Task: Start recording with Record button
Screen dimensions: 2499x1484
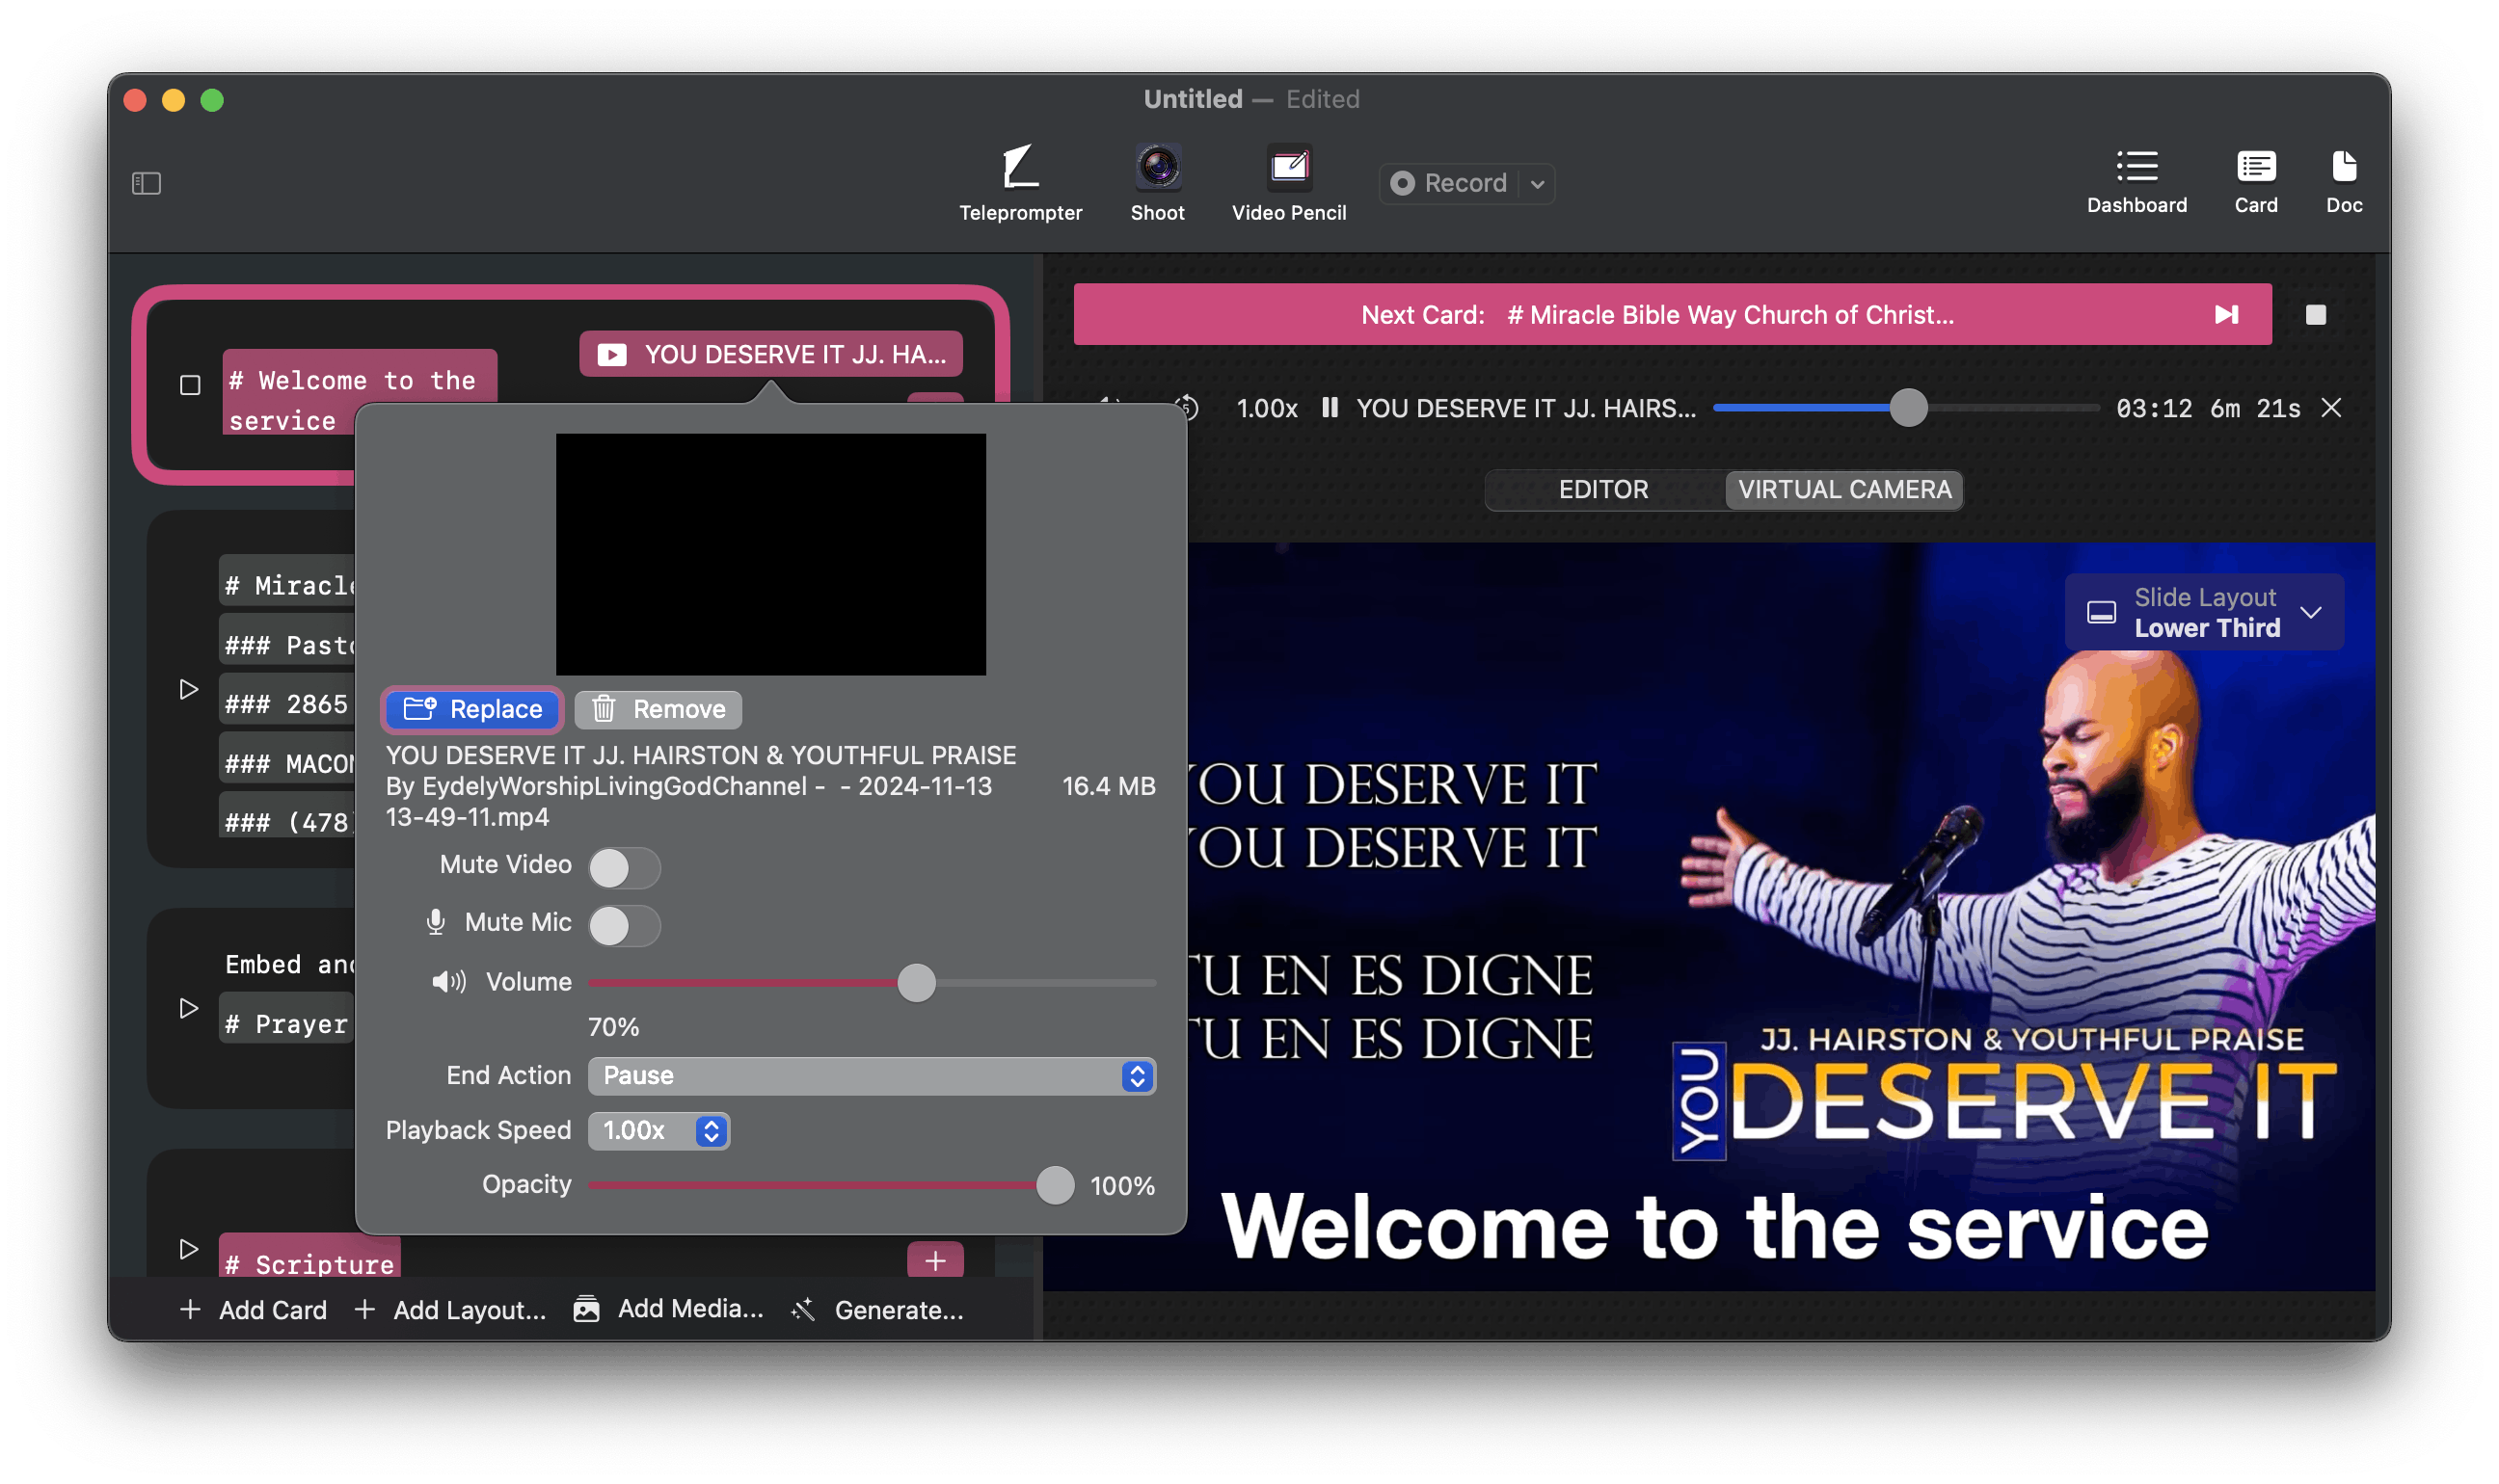Action: tap(1448, 183)
